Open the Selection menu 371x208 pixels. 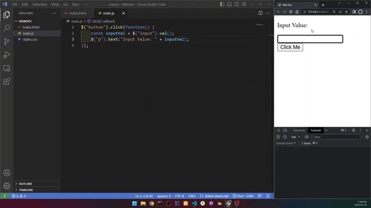pos(39,4)
